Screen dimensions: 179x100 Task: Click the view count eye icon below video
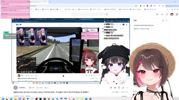tap(30, 88)
